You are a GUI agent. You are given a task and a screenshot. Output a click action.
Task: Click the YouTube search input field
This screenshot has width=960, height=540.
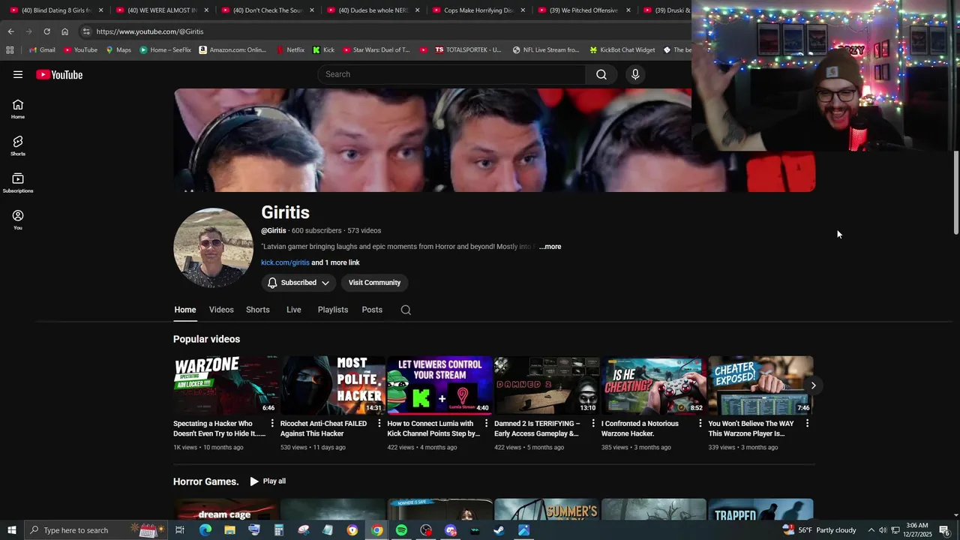coord(452,74)
